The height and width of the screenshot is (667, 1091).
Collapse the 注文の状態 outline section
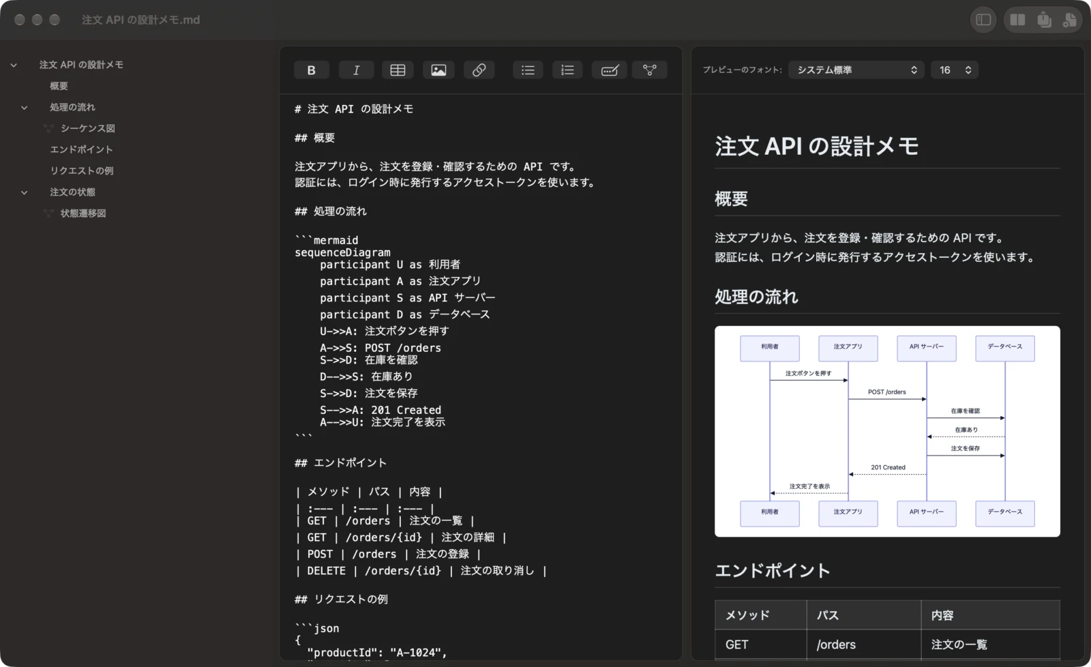(25, 193)
